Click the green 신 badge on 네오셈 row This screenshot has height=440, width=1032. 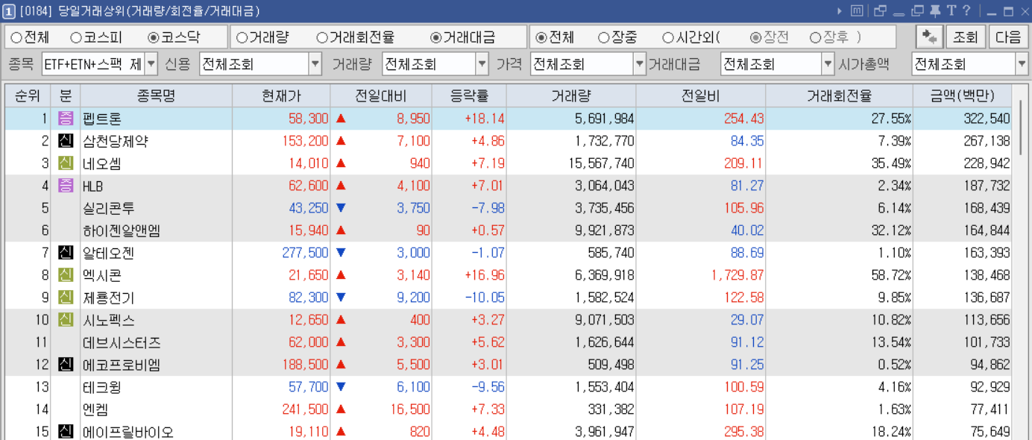pyautogui.click(x=65, y=163)
